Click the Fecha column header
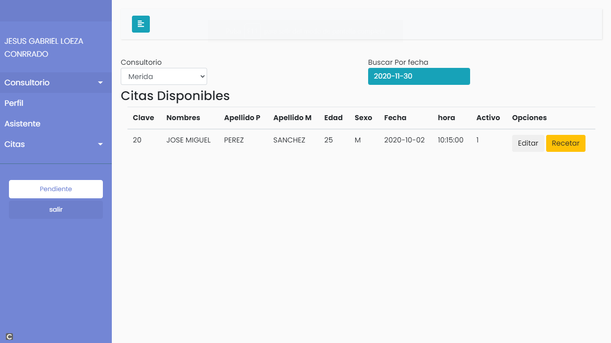 click(395, 118)
